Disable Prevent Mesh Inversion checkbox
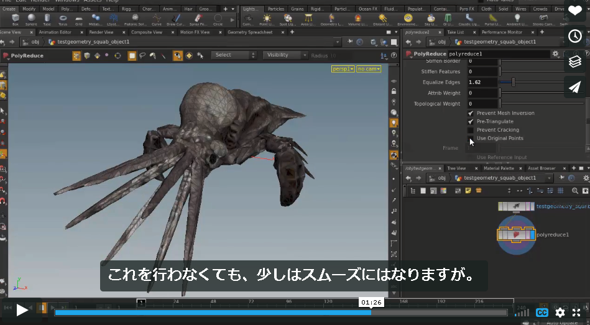This screenshot has width=590, height=325. (471, 113)
